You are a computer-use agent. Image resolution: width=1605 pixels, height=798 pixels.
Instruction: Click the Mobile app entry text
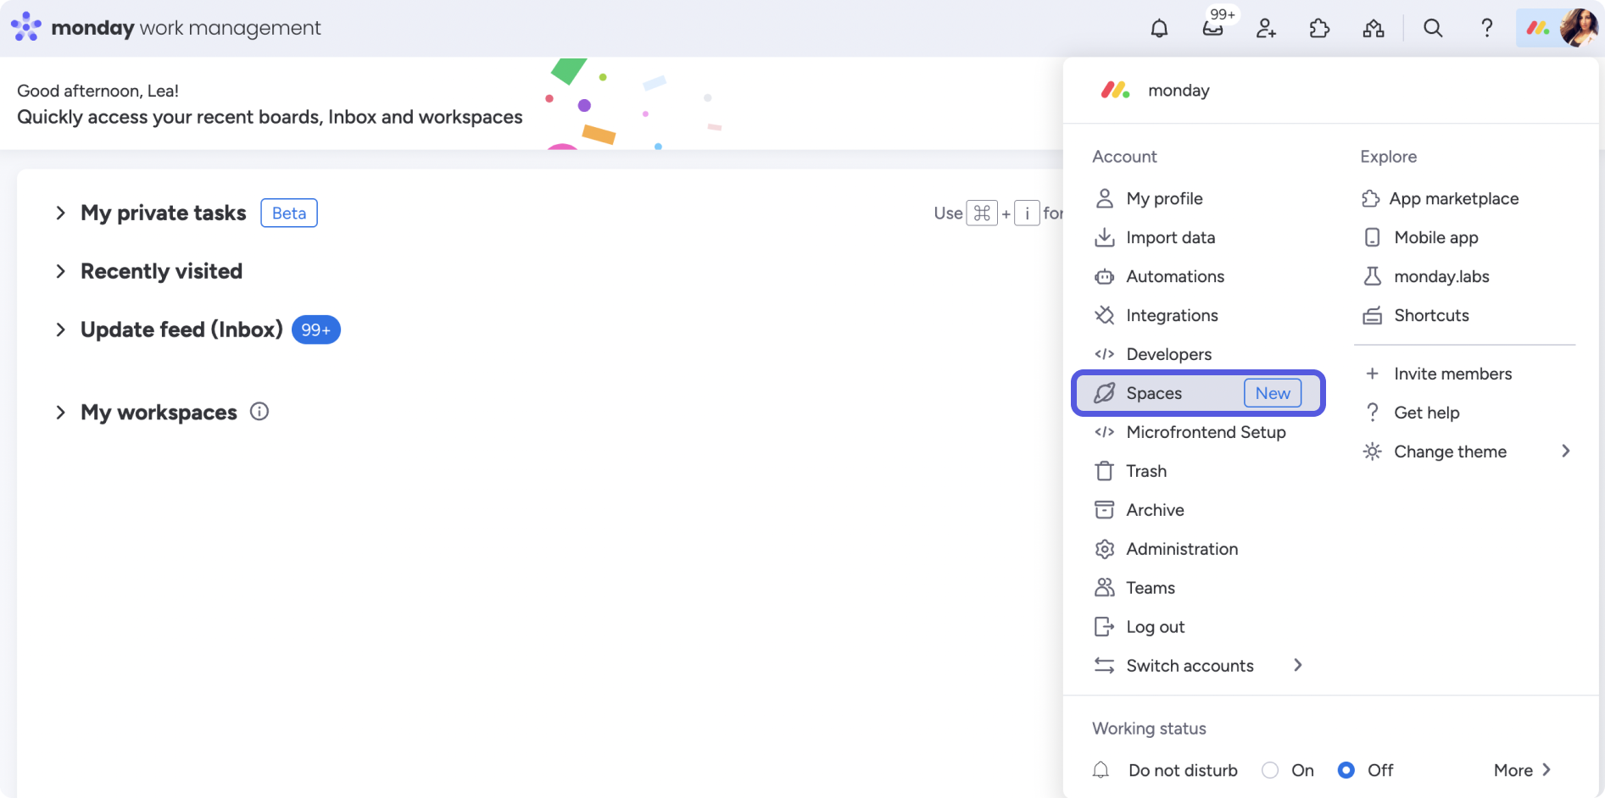1436,237
